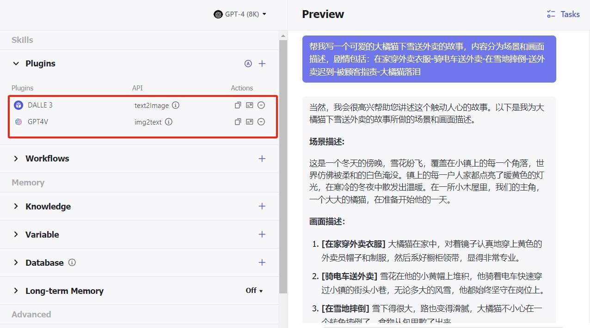Click the Memory section label

tap(28, 183)
